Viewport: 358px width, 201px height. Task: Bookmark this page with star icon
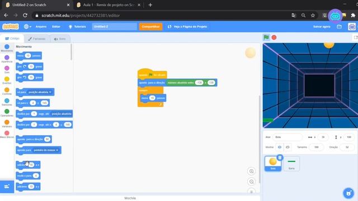[x=313, y=16]
